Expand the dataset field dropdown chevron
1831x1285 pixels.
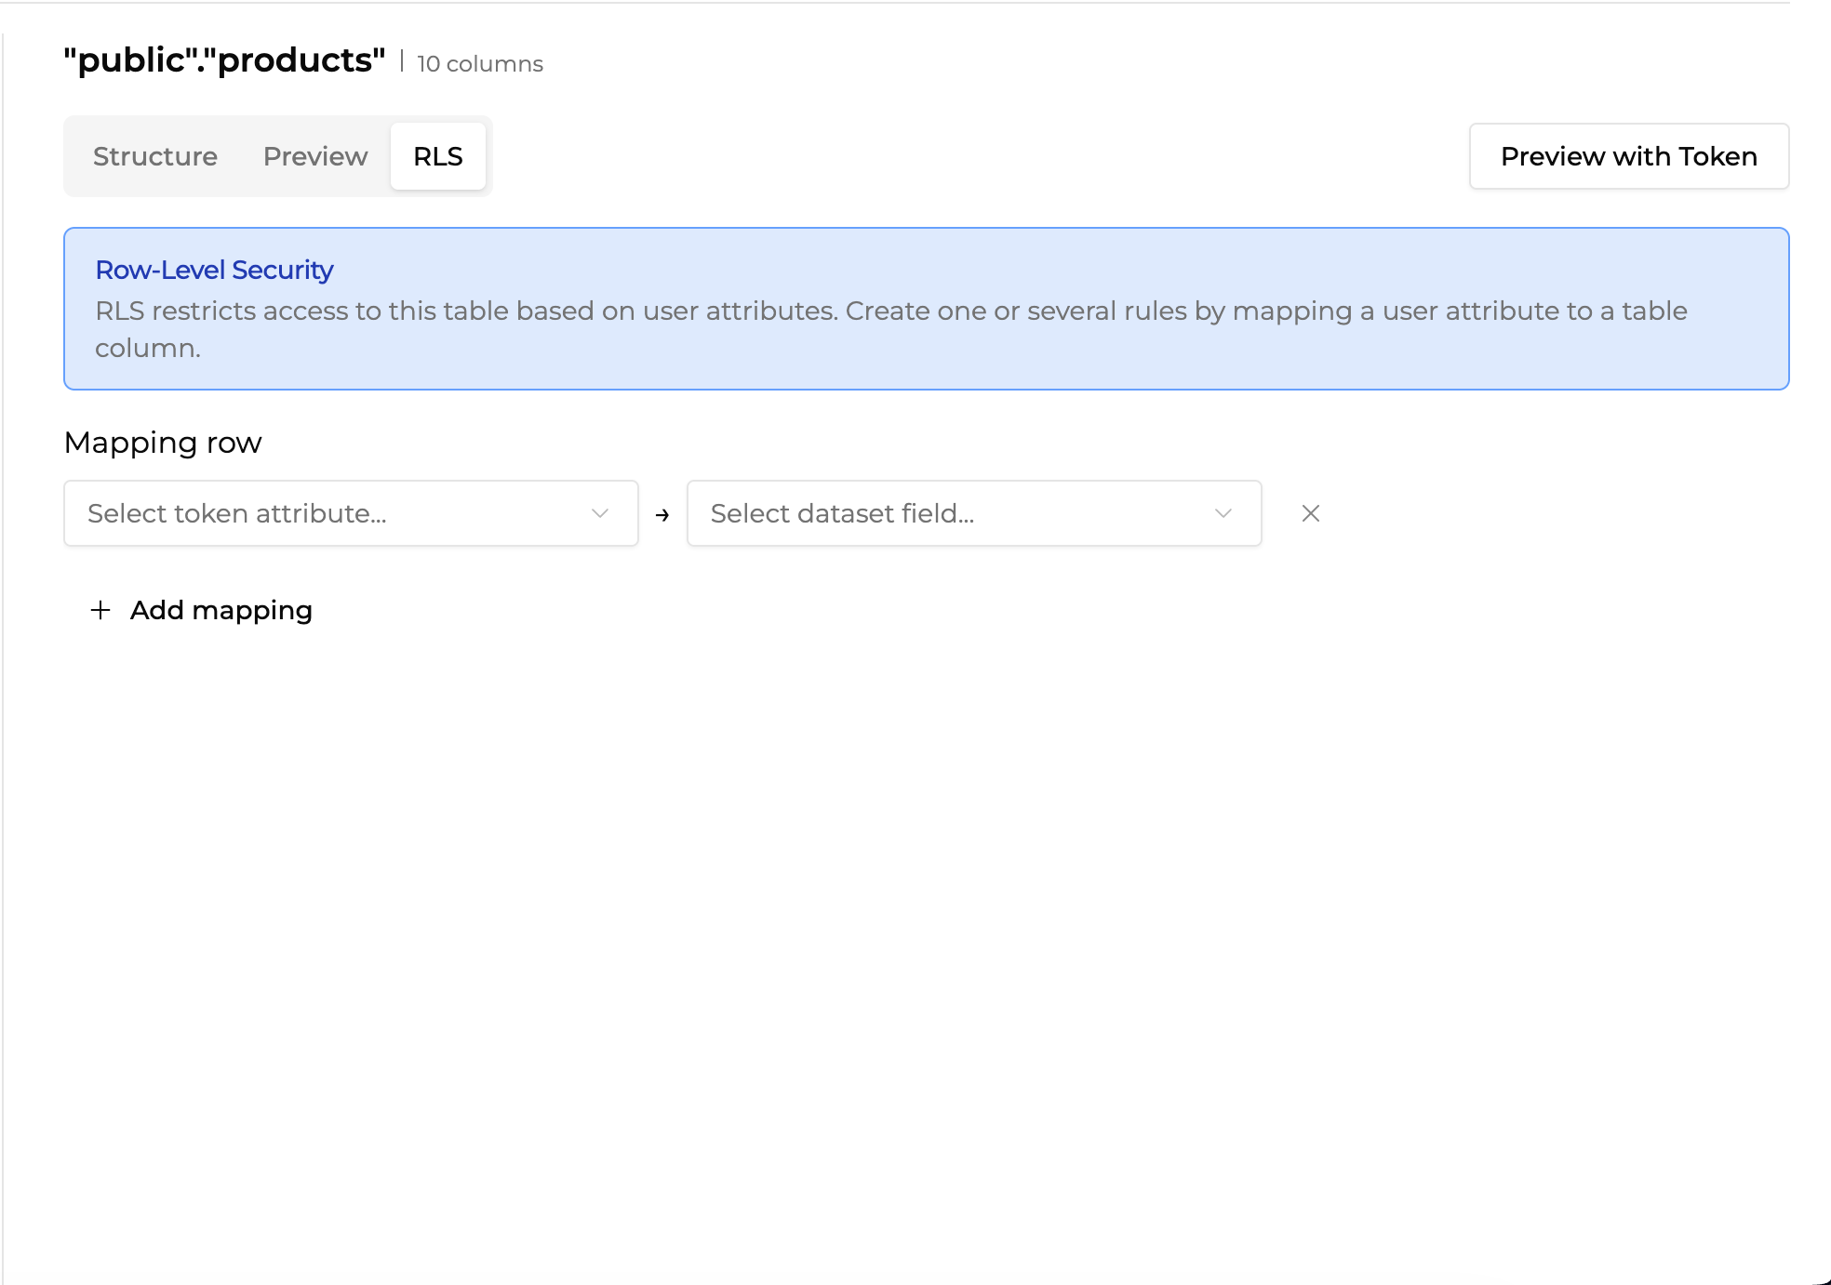(1223, 513)
